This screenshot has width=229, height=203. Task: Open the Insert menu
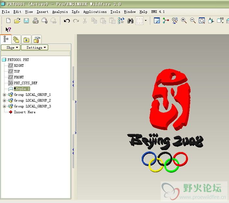pyautogui.click(x=42, y=12)
